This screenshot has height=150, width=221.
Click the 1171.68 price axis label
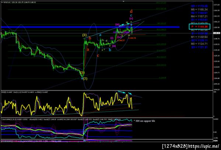click(x=217, y=5)
